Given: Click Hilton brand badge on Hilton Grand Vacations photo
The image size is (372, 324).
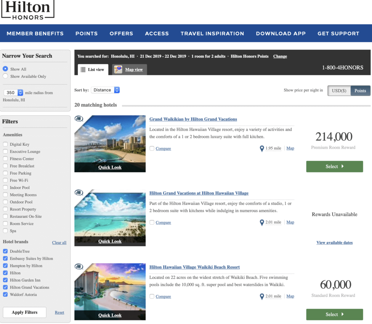Looking at the screenshot, I should [79, 192].
